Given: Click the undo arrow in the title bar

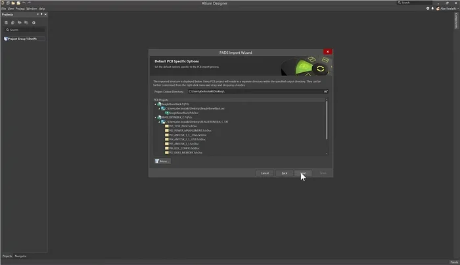Looking at the screenshot, I should tap(23, 3).
